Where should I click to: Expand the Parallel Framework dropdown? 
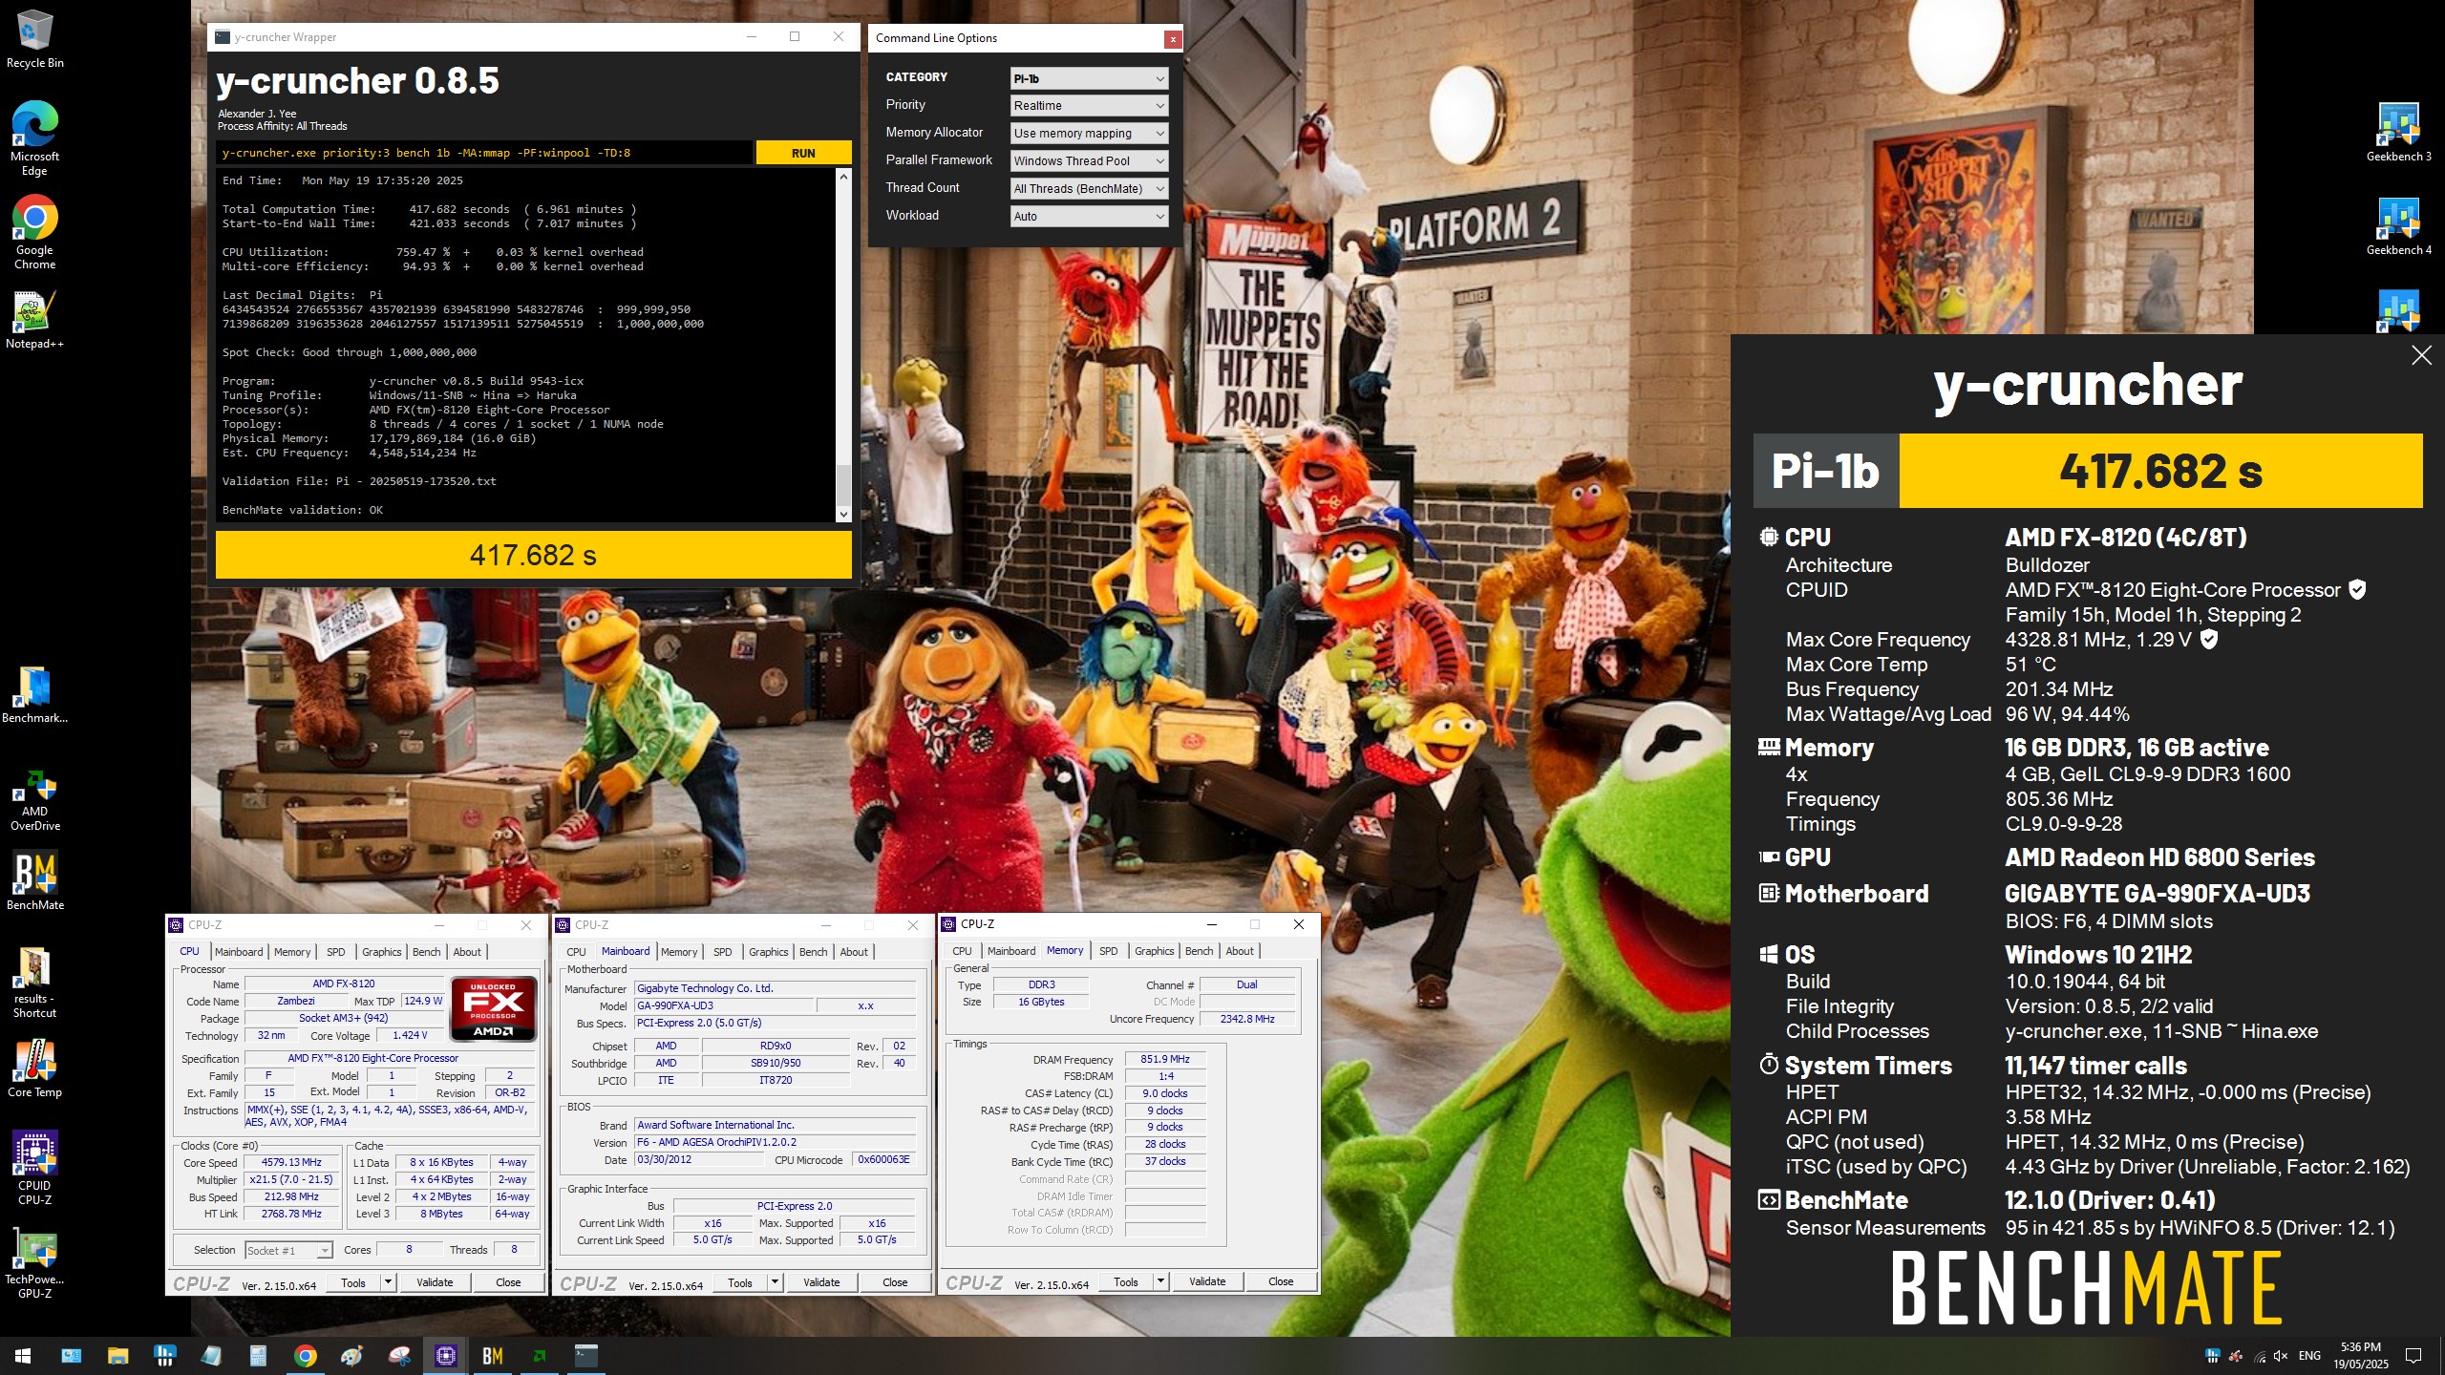1089,161
